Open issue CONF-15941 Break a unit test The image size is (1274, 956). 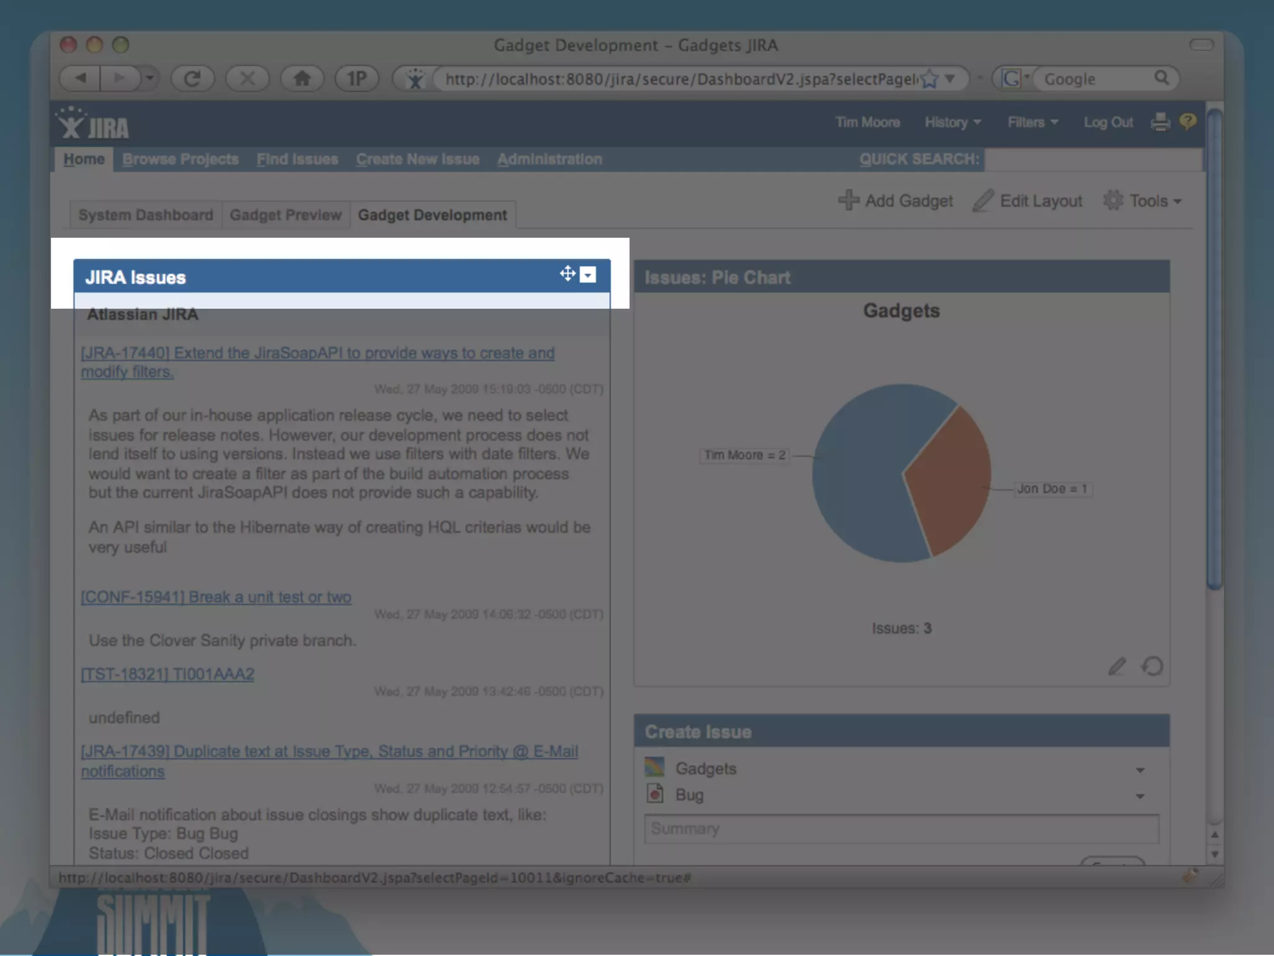coord(216,597)
